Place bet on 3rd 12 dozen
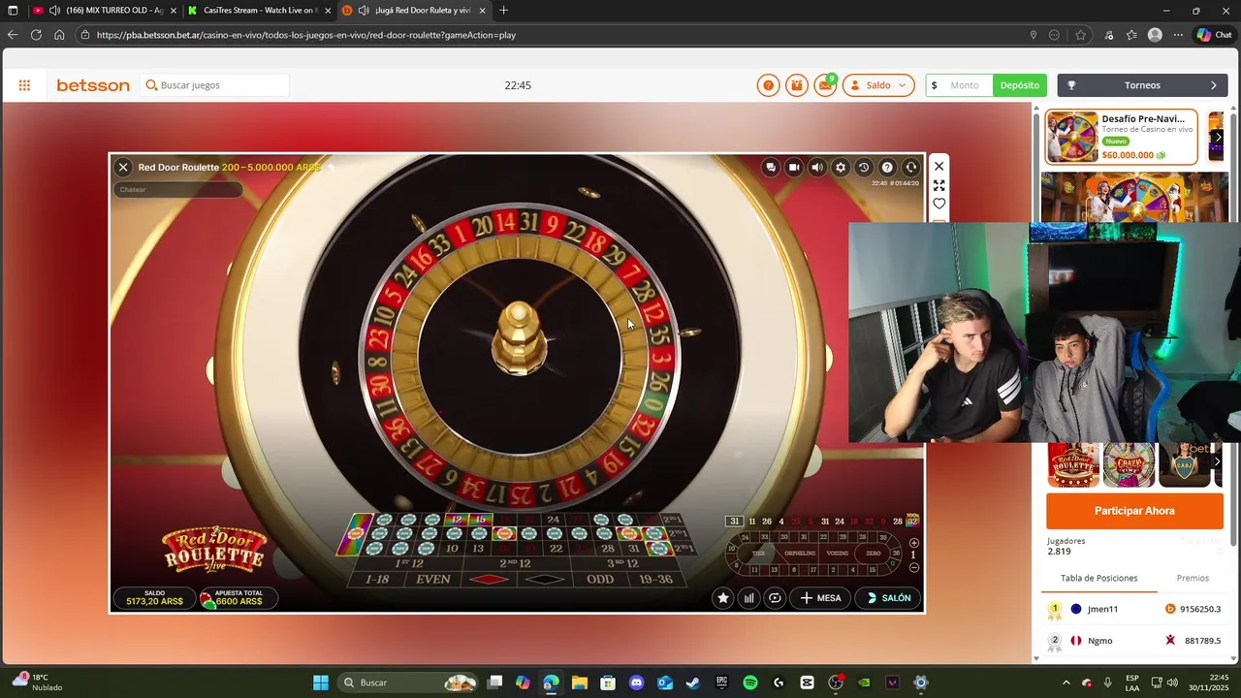Screen dimensions: 1241x698 pyautogui.click(x=621, y=563)
